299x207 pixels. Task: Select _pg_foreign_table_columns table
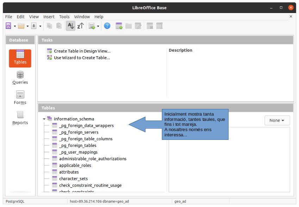click(86, 139)
